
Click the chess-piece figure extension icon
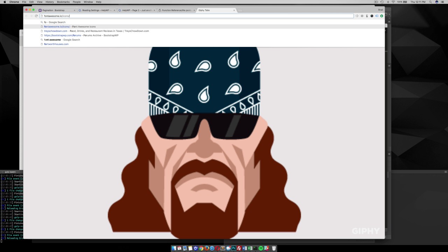pos(367,16)
